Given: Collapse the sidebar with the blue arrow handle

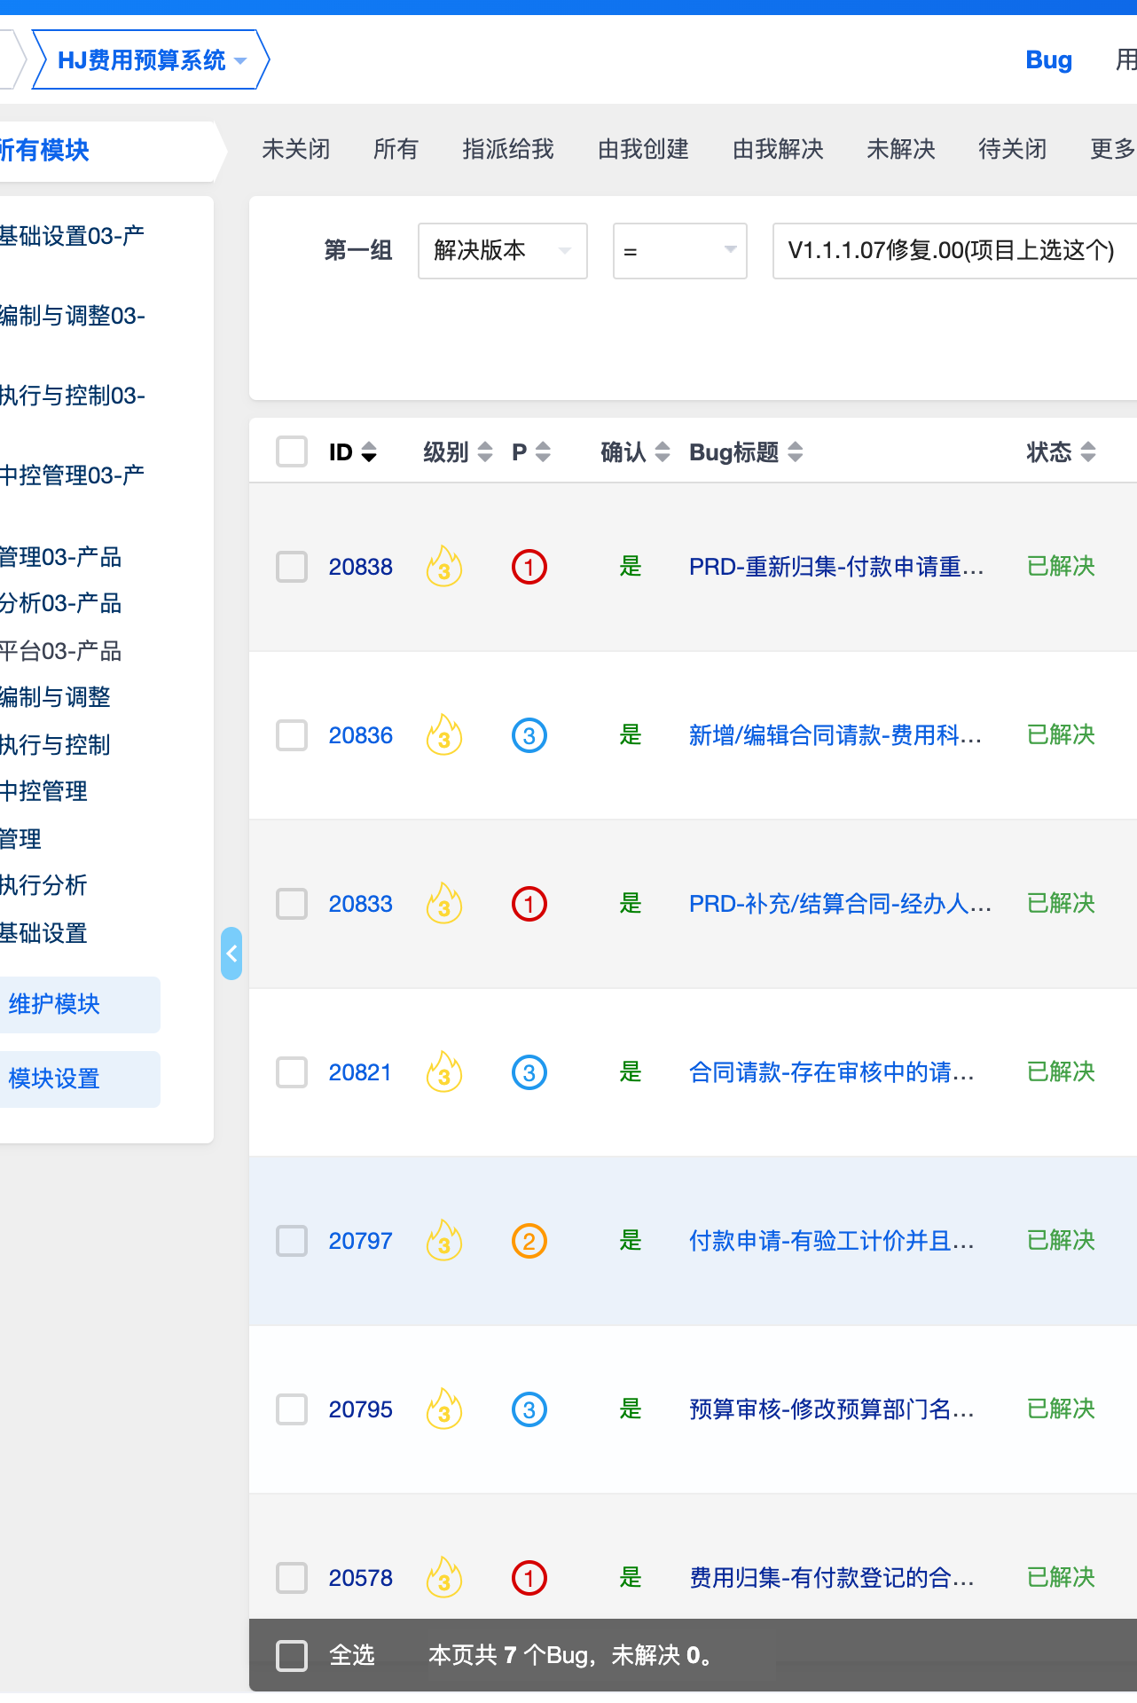Looking at the screenshot, I should pyautogui.click(x=231, y=954).
